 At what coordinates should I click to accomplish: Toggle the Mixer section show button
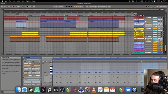point(166,50)
